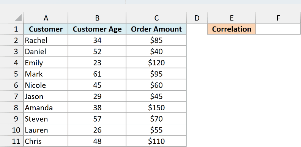Select row 2 header
This screenshot has height=147, width=301.
pyautogui.click(x=12, y=40)
